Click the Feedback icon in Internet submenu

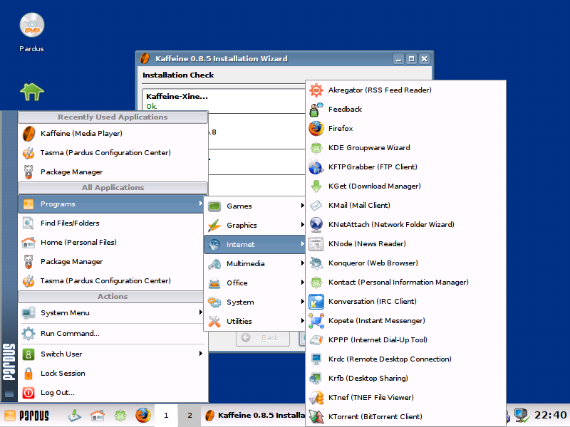point(316,110)
